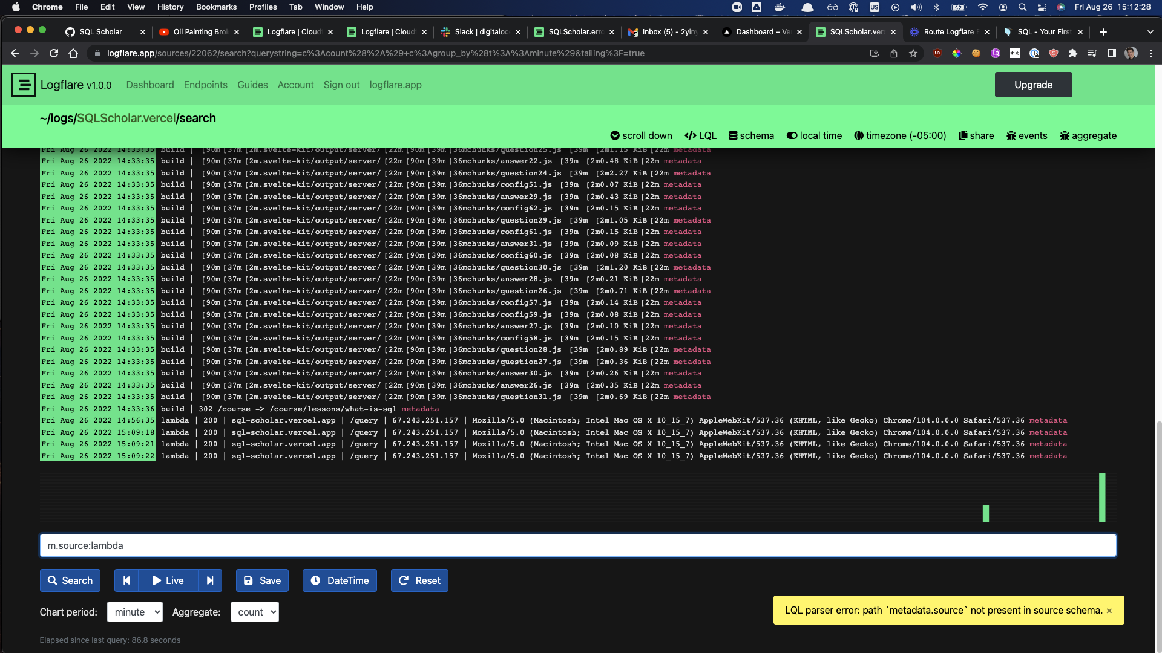1162x653 pixels.
Task: Open the Chart period dropdown
Action: (x=134, y=612)
